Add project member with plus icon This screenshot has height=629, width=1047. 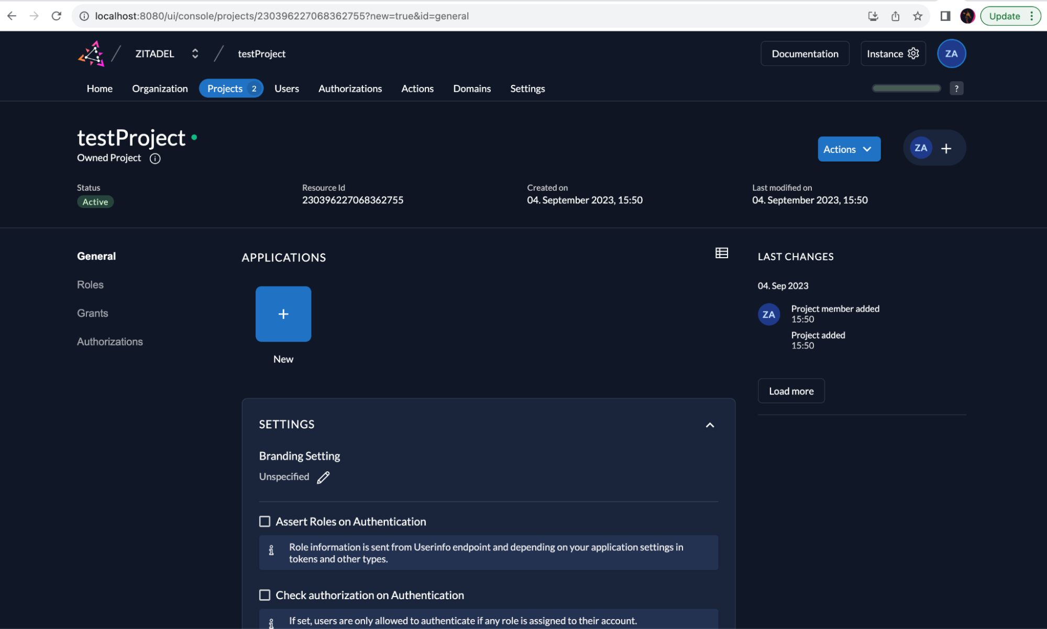point(946,149)
